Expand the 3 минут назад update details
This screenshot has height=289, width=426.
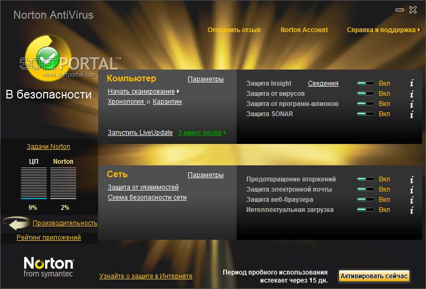pos(225,133)
